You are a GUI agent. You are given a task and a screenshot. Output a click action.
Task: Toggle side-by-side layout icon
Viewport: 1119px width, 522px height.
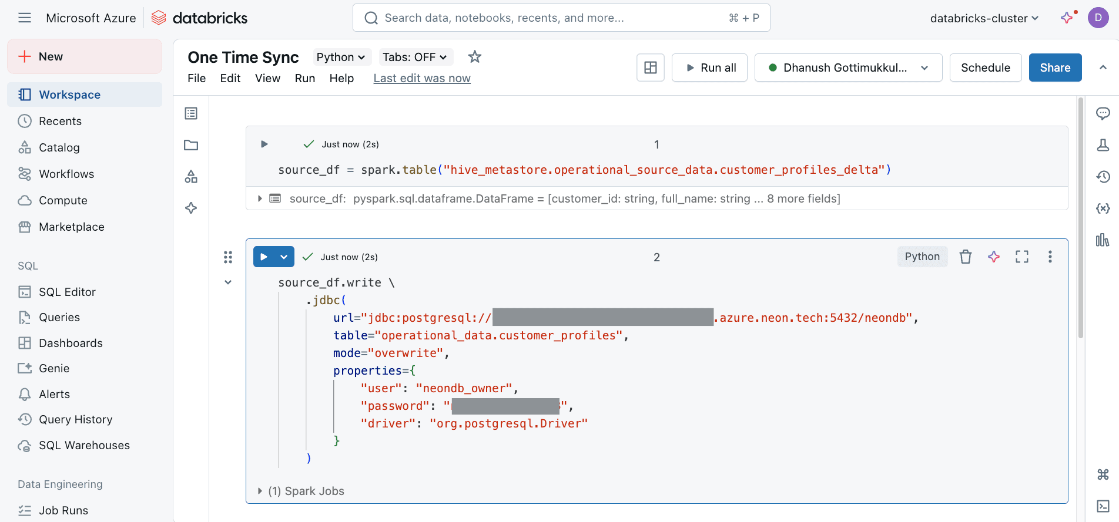point(651,68)
